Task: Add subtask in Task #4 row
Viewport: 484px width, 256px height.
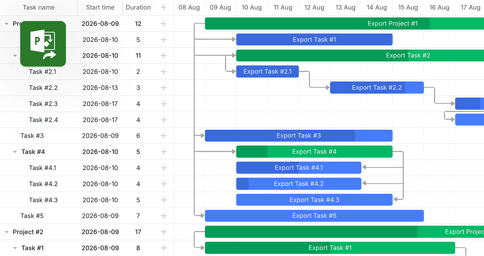Action: (164, 152)
